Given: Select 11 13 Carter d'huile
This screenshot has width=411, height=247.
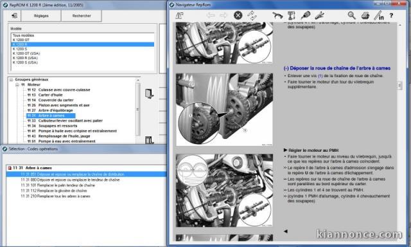Looking at the screenshot, I should pyautogui.click(x=45, y=95).
